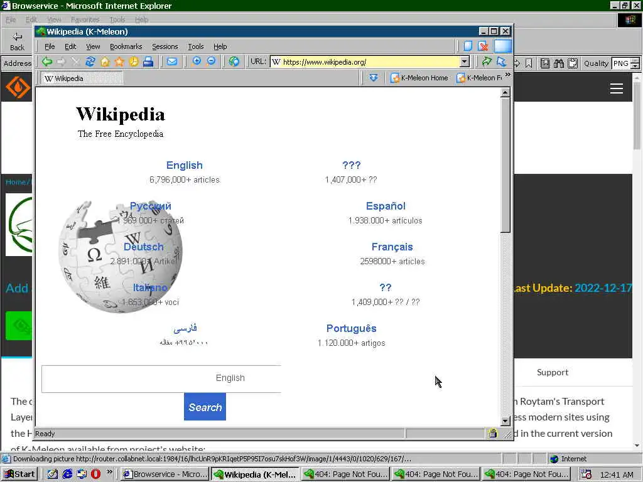This screenshot has height=482, width=643.
Task: Click the system tray clock 12:41 AM
Action: pos(617,474)
